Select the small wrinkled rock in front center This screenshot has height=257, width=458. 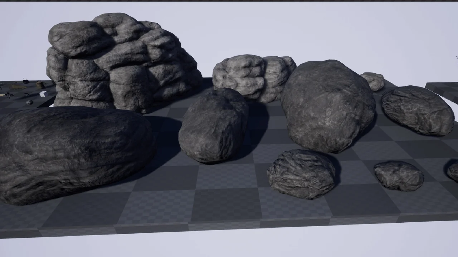(x=301, y=173)
